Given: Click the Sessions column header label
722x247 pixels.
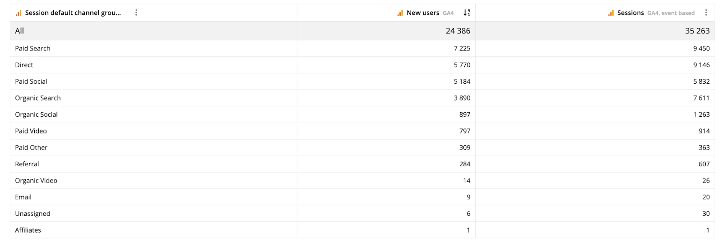Looking at the screenshot, I should (x=630, y=13).
